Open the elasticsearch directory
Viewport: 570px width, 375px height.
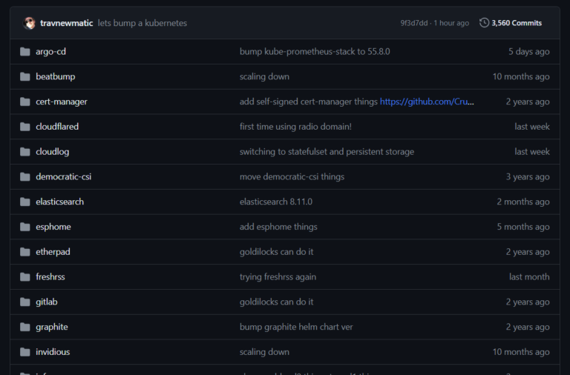[x=59, y=202]
